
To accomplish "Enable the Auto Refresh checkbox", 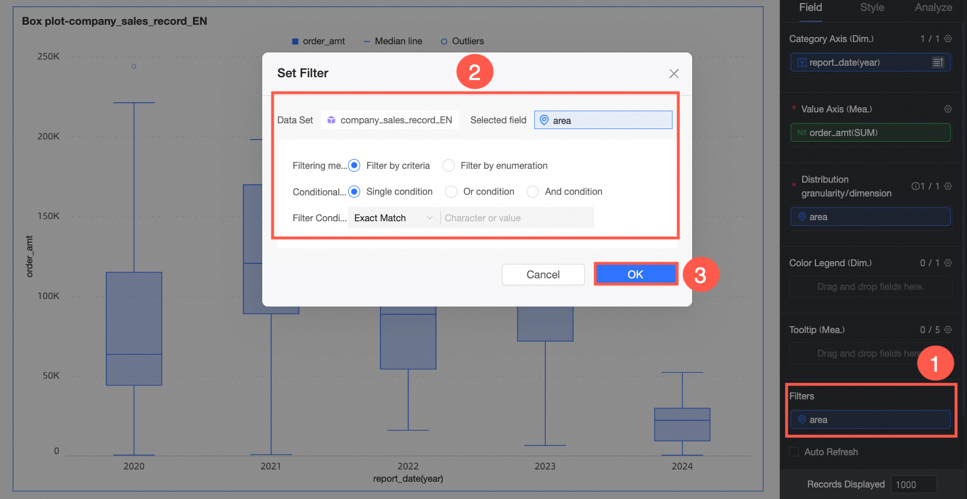I will tap(794, 452).
